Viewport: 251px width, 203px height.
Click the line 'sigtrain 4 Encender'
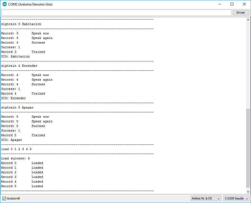[19, 66]
